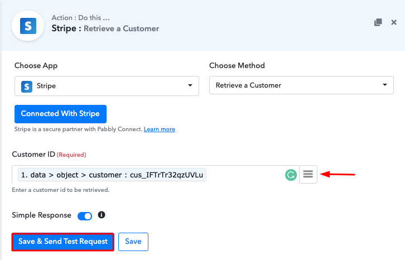Screen dimensions: 405x260
Task: Close the Stripe action panel
Action: click(394, 22)
